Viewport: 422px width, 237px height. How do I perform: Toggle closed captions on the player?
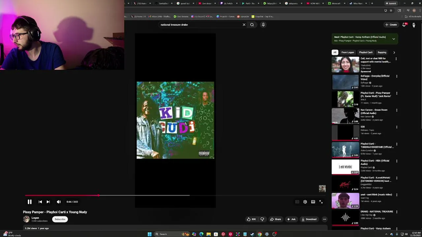pyautogui.click(x=297, y=202)
